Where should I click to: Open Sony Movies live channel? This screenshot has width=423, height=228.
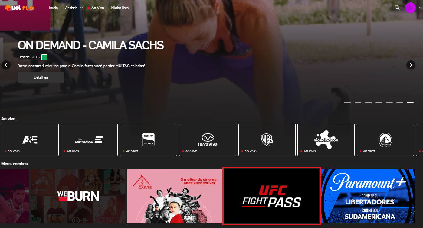tap(148, 140)
